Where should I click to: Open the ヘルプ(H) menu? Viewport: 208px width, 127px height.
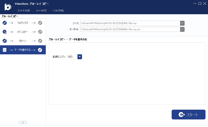[58, 11]
